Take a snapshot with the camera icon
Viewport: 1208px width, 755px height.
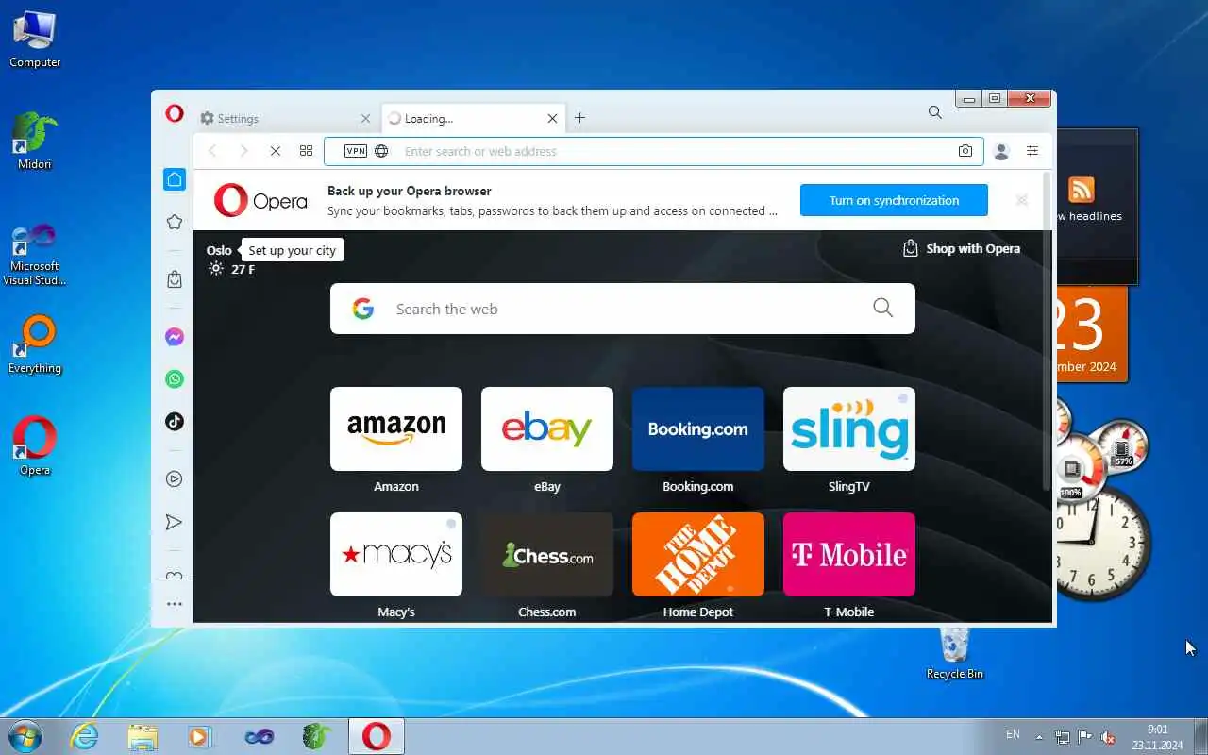965,151
